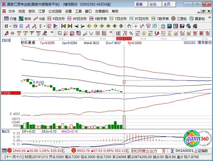Toggle the blue phone-style toolbar icon
213x161 pixels.
[15, 26]
